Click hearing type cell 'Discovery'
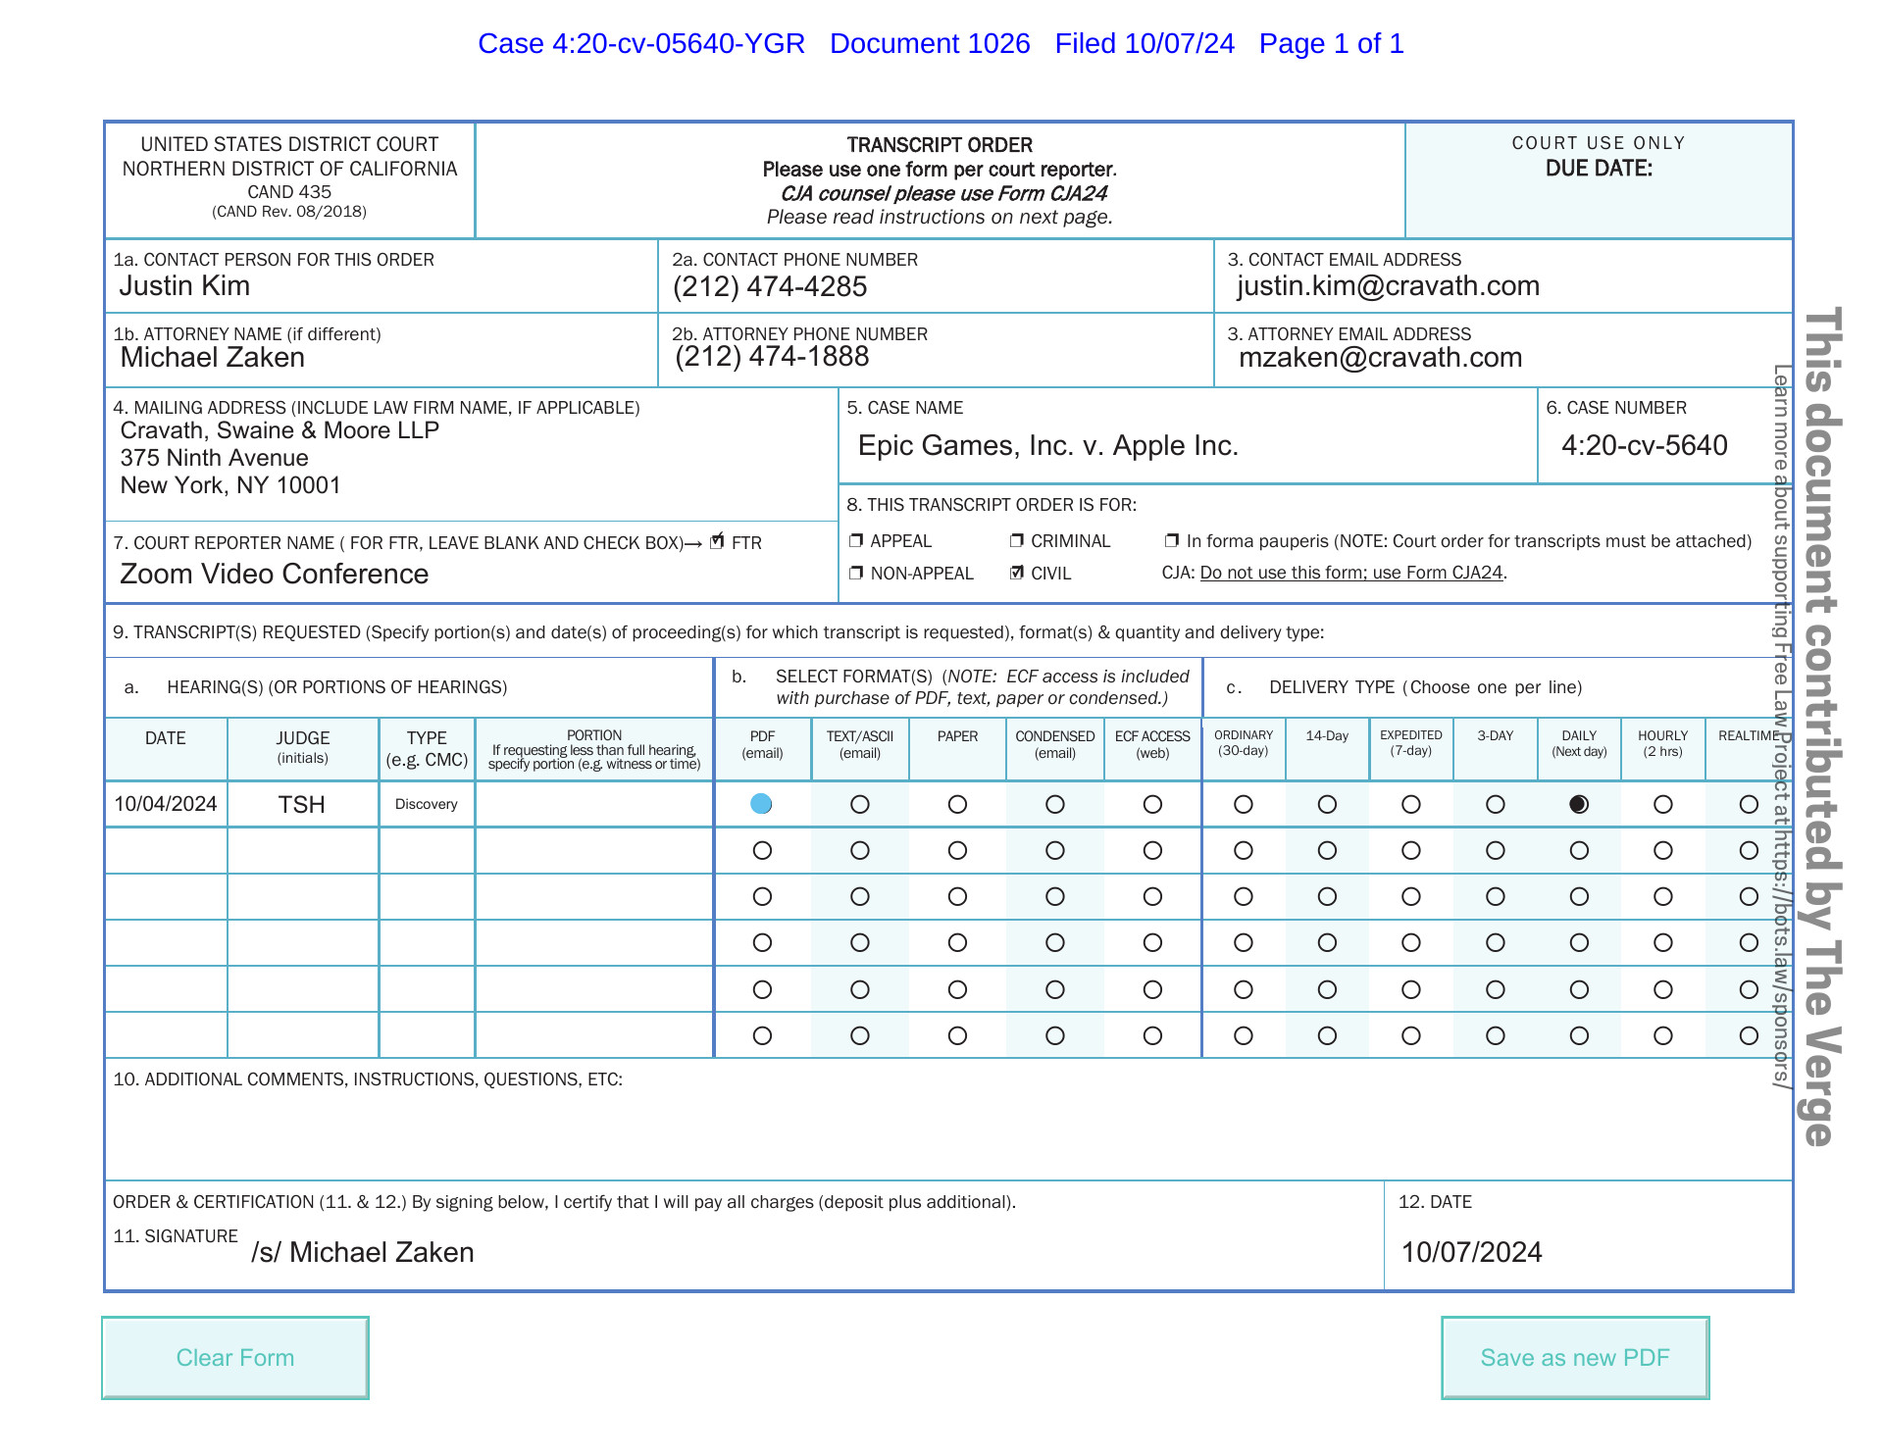Viewport: 1883px width, 1455px height. (427, 804)
